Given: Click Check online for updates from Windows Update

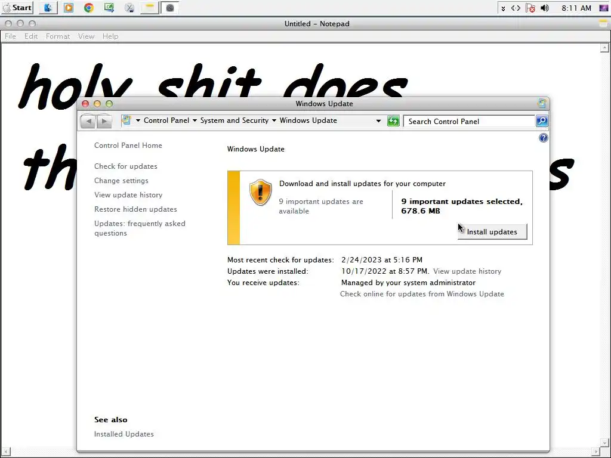Looking at the screenshot, I should [422, 294].
